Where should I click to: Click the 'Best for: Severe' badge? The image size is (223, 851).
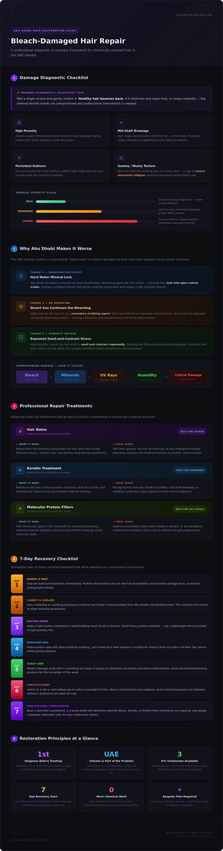(x=192, y=431)
